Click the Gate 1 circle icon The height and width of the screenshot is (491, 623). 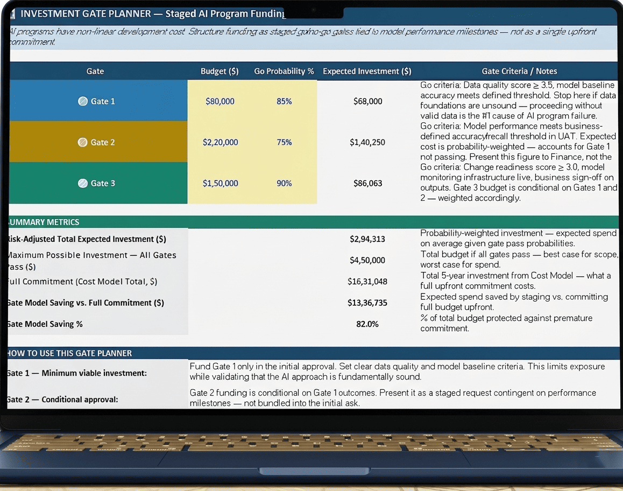coord(83,101)
